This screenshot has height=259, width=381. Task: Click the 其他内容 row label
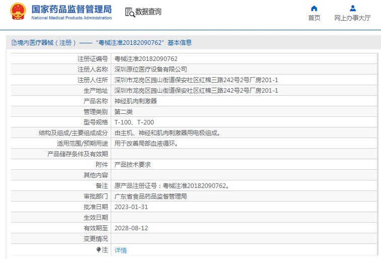(x=96, y=175)
